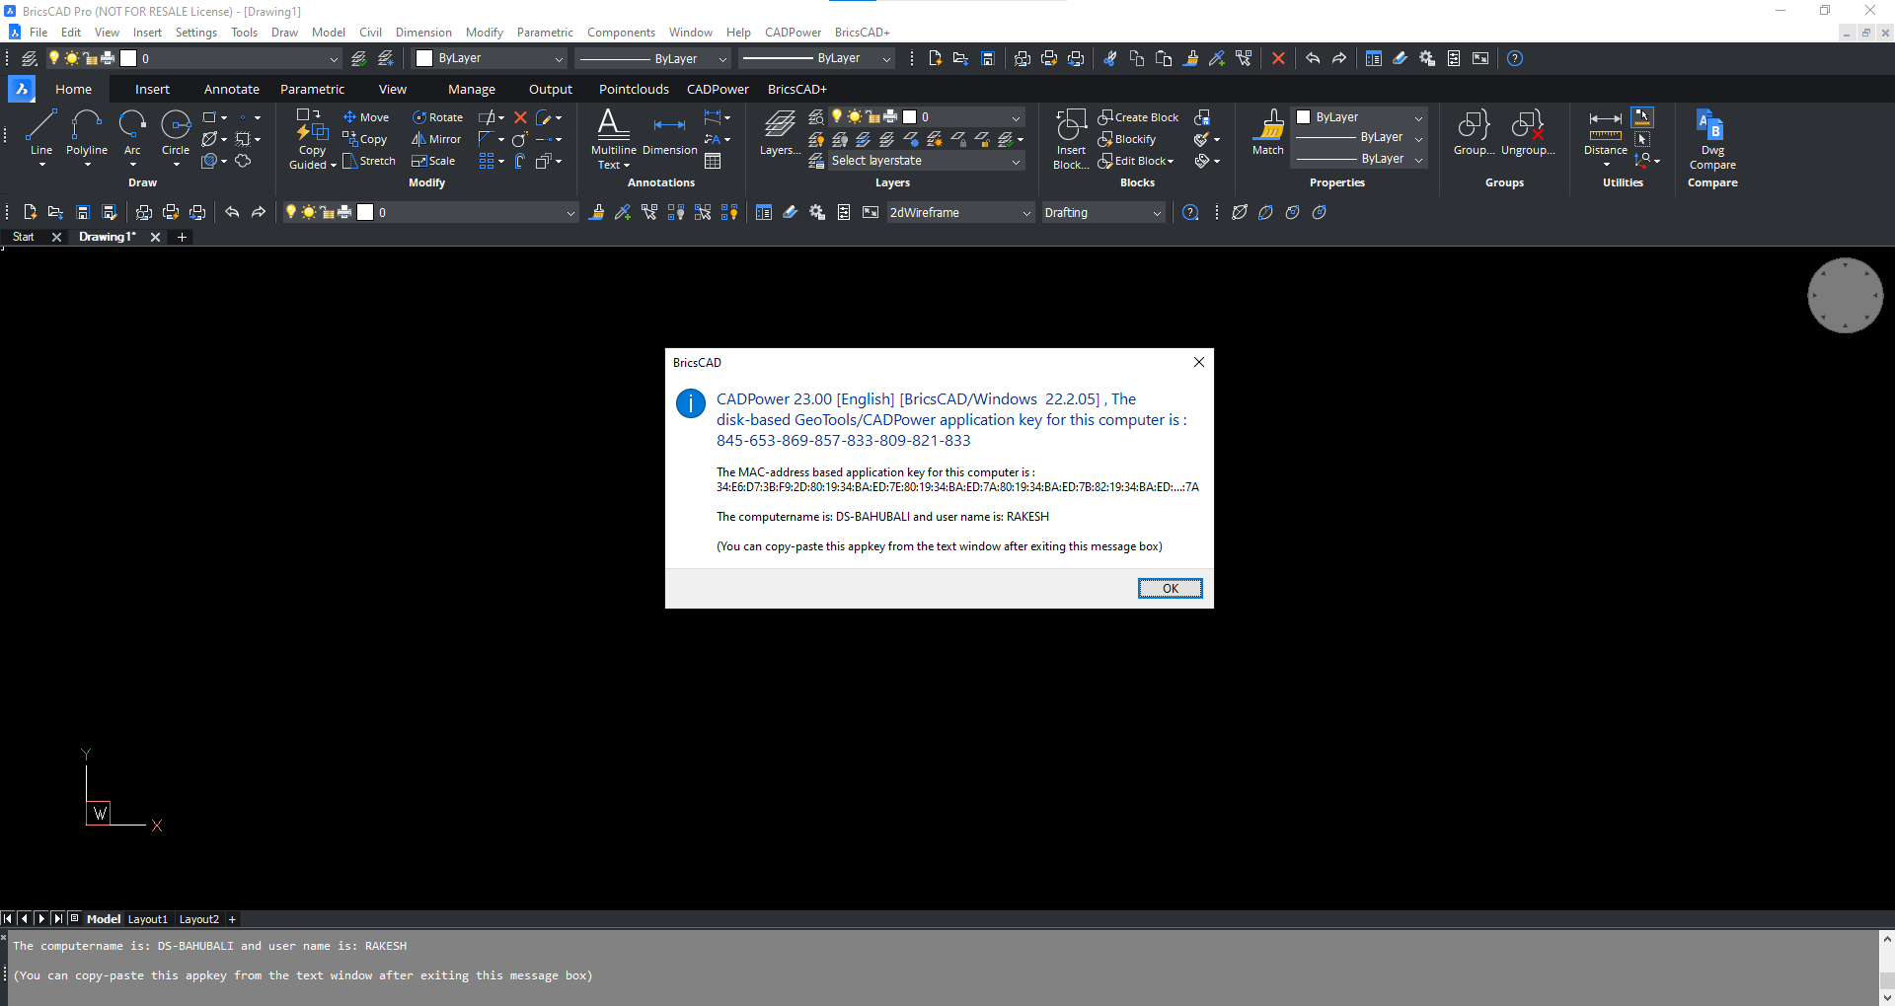This screenshot has height=1006, width=1895.
Task: Click Match properties tool
Action: (x=1268, y=132)
